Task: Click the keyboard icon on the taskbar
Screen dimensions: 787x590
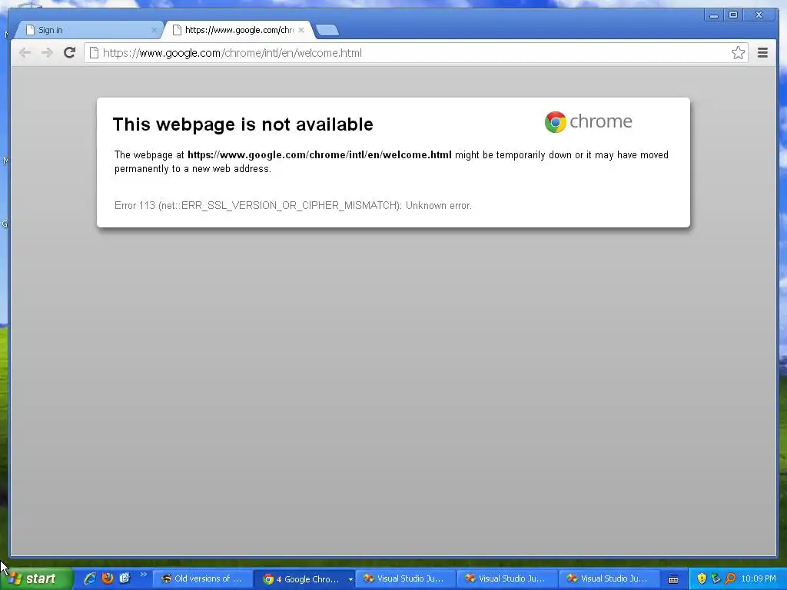Action: pyautogui.click(x=673, y=579)
